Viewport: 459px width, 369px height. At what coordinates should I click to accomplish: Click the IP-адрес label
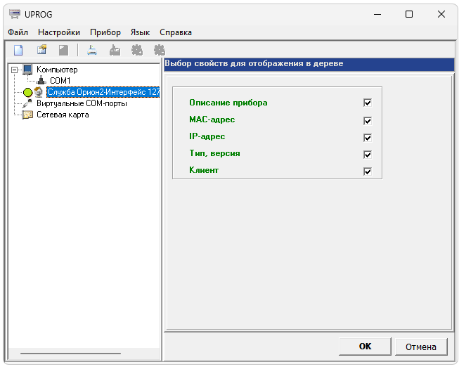coord(207,136)
